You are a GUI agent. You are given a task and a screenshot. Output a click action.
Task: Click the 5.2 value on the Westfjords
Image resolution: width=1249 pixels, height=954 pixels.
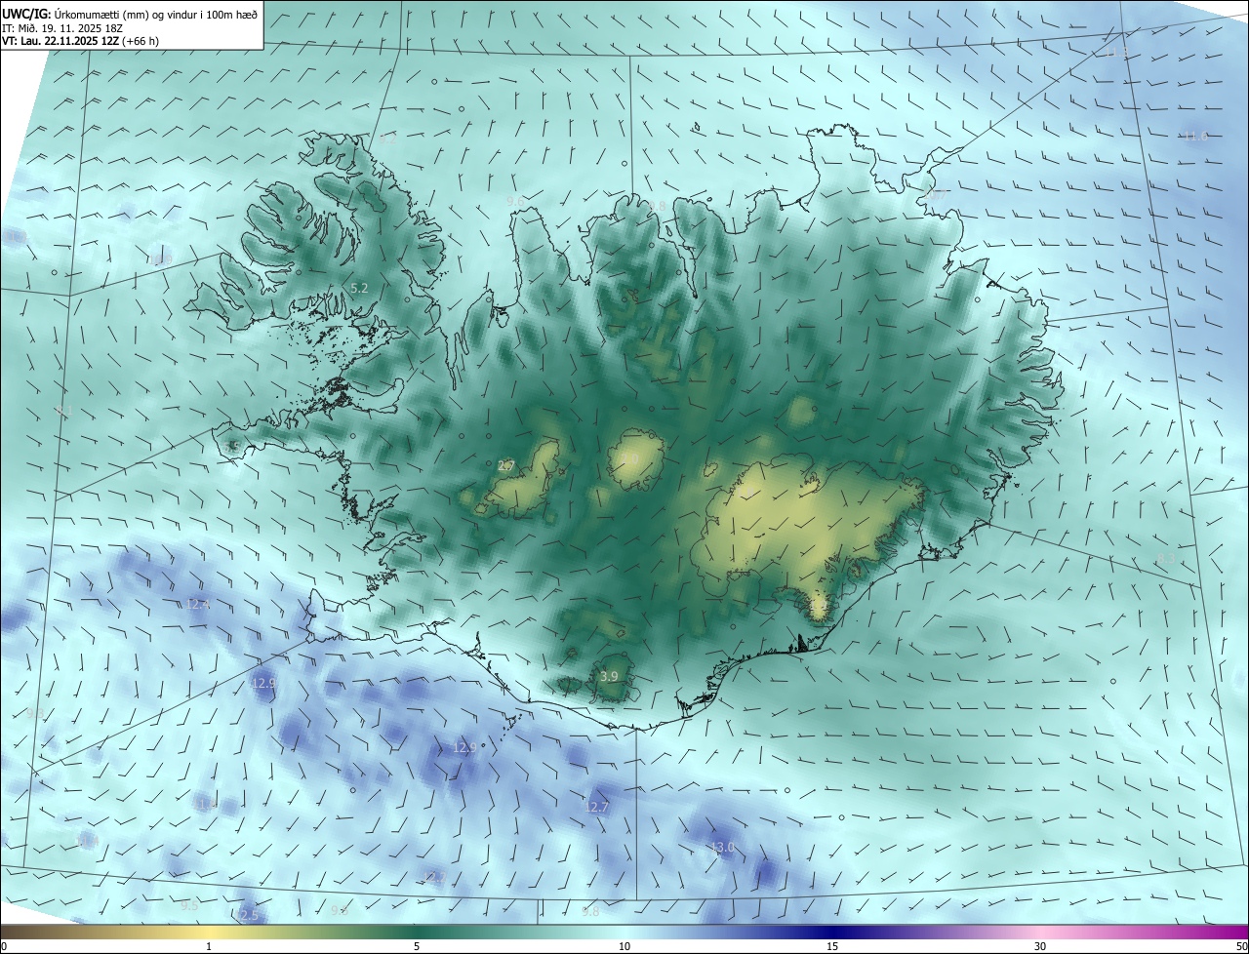pos(359,288)
